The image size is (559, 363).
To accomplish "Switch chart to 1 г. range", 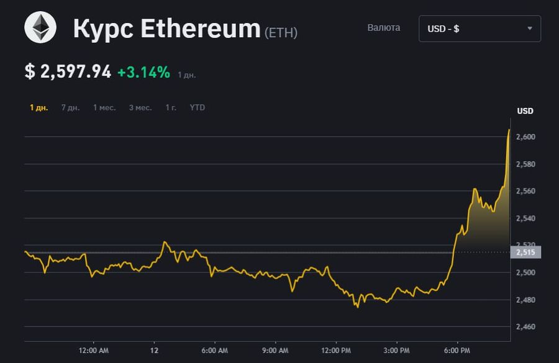I will [x=171, y=107].
